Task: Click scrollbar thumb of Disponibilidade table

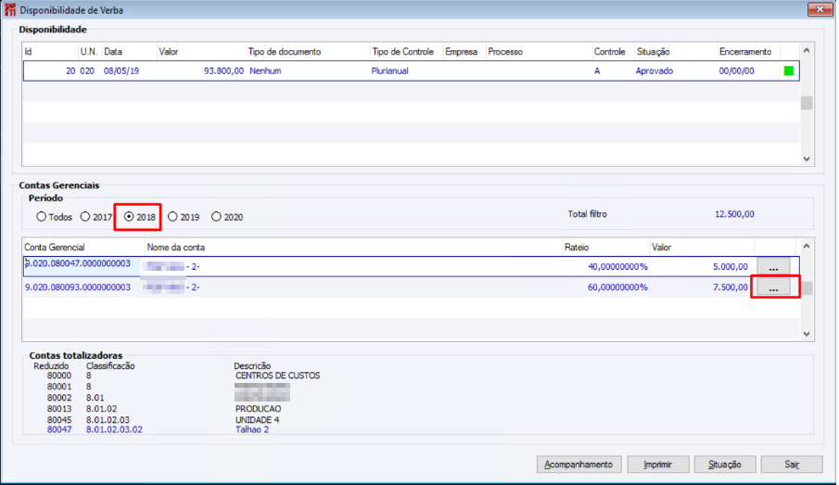Action: [x=807, y=103]
